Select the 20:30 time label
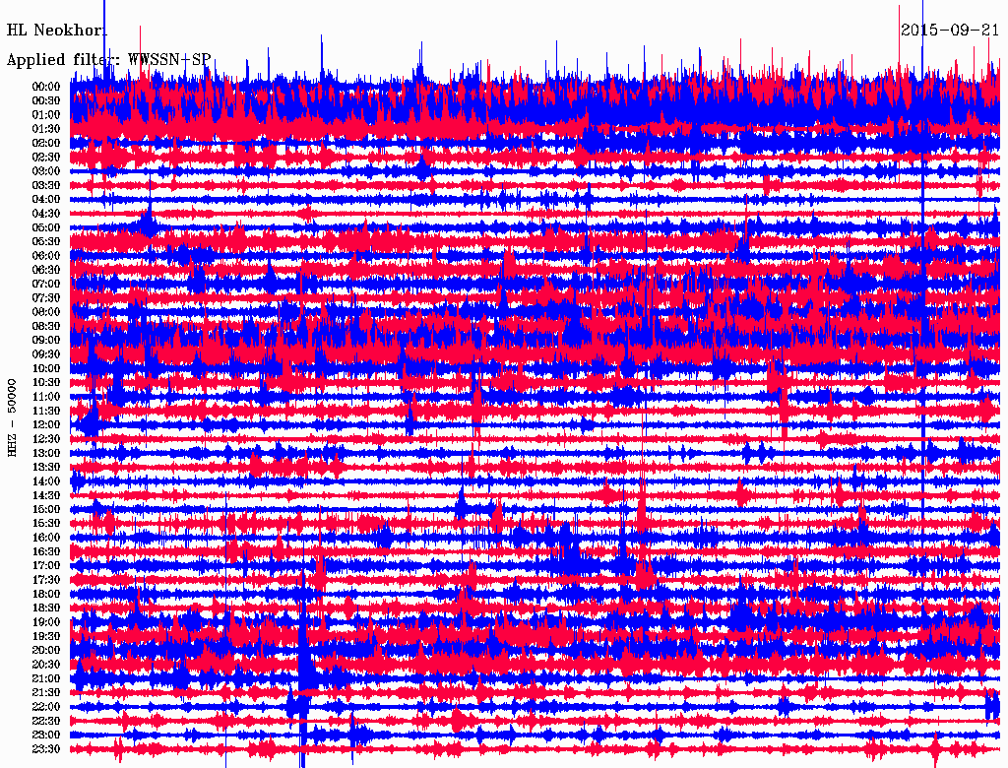The height and width of the screenshot is (768, 1008). coord(46,665)
